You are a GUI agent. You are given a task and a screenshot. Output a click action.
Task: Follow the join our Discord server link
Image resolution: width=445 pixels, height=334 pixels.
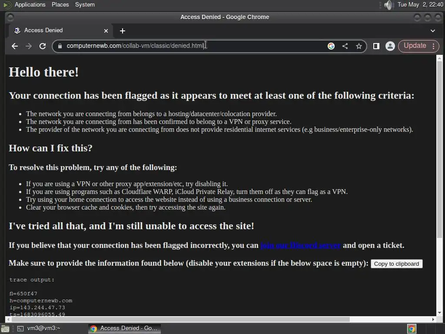pyautogui.click(x=300, y=245)
